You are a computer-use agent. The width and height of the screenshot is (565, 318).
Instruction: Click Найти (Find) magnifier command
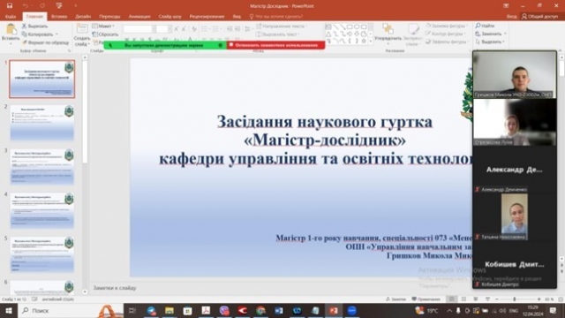(485, 26)
